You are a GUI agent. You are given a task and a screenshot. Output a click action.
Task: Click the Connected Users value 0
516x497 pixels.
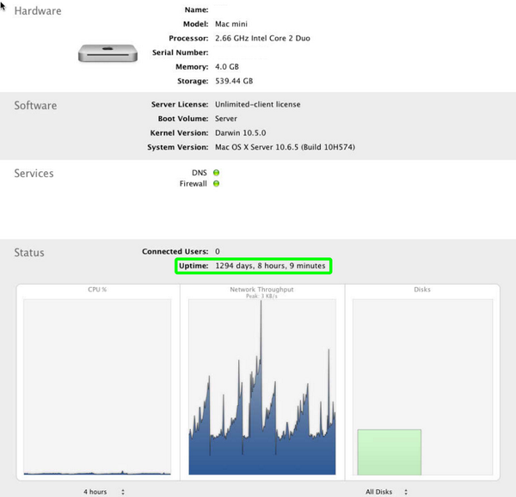(x=218, y=251)
